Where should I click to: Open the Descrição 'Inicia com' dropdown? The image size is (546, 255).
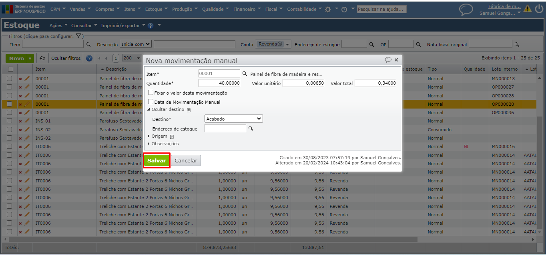[136, 44]
